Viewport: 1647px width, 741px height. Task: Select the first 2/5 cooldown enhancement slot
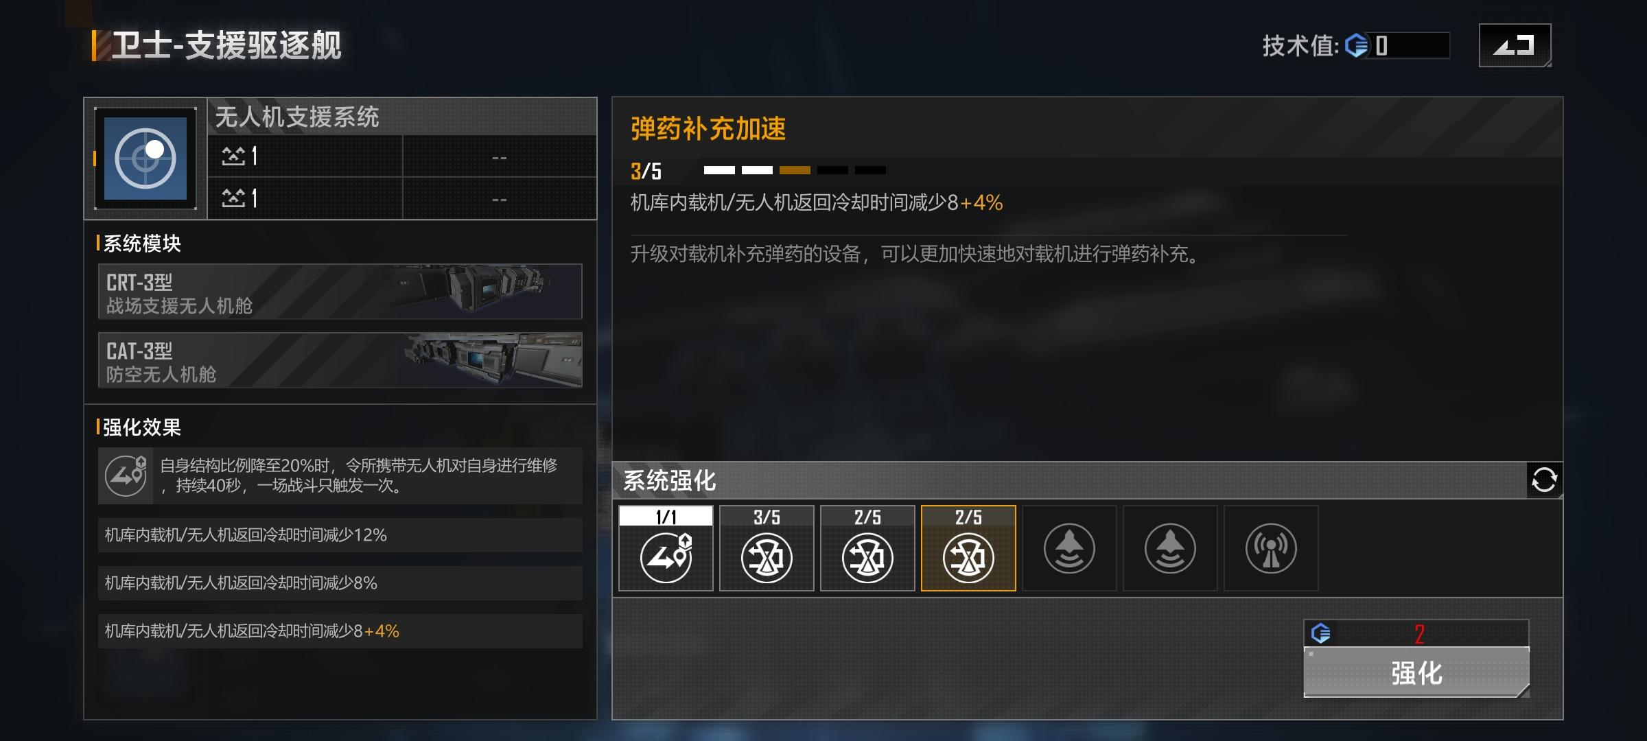point(867,548)
